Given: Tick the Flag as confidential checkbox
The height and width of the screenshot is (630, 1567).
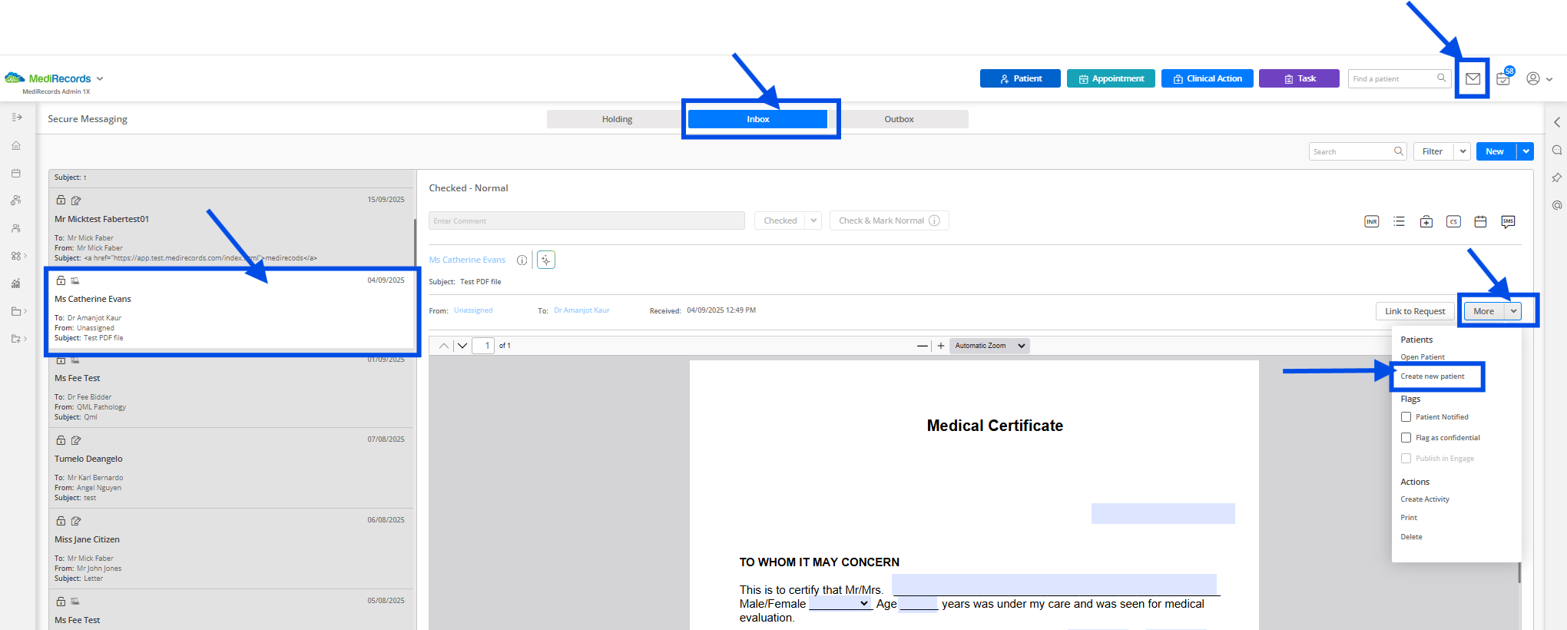Looking at the screenshot, I should tap(1406, 438).
